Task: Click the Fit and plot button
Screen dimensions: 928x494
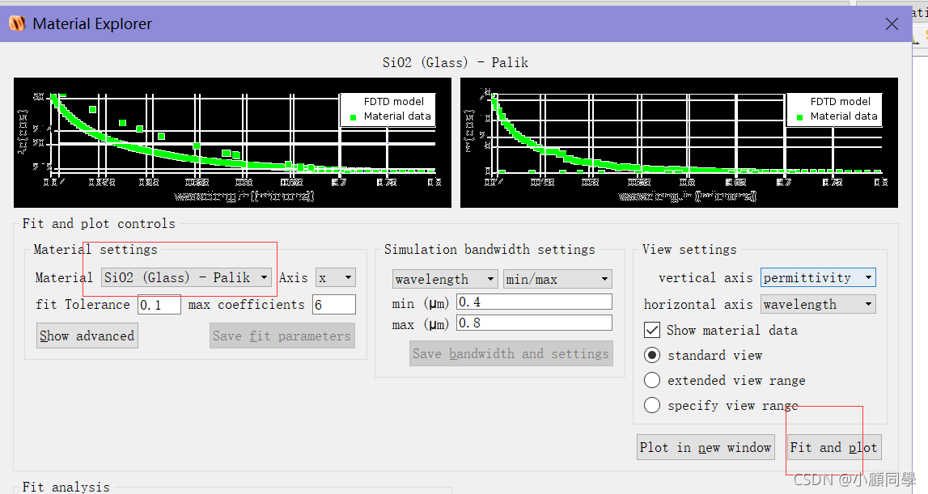Action: click(833, 447)
